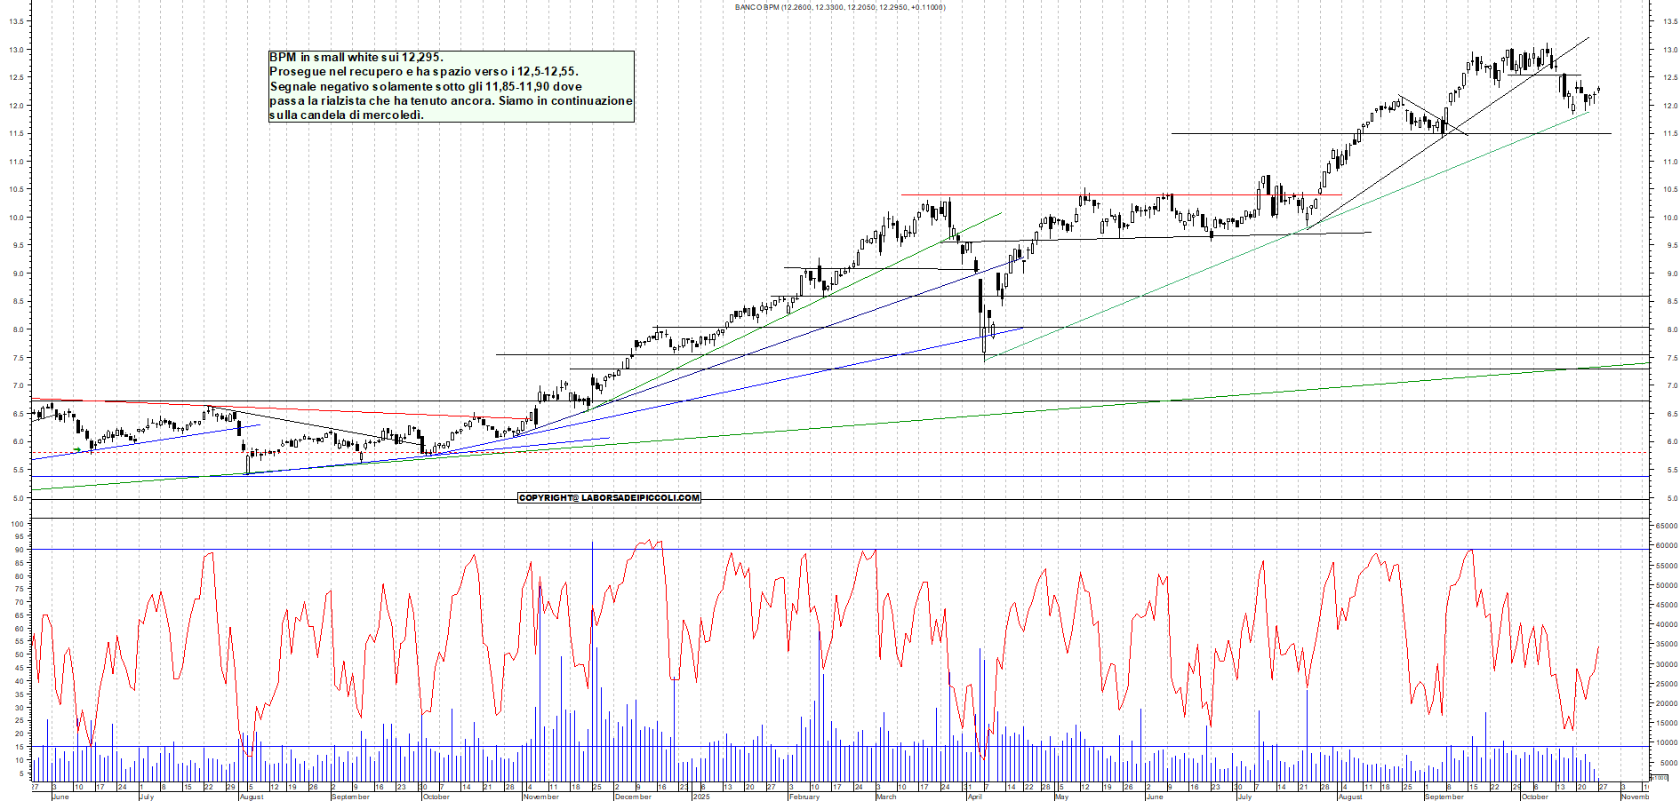The height and width of the screenshot is (801, 1680).
Task: Click the 2025 label on the time axis
Action: [700, 797]
